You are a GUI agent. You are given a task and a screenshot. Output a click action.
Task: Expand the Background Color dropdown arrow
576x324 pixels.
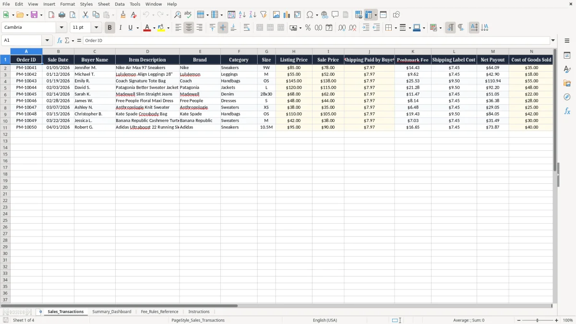pos(168,28)
